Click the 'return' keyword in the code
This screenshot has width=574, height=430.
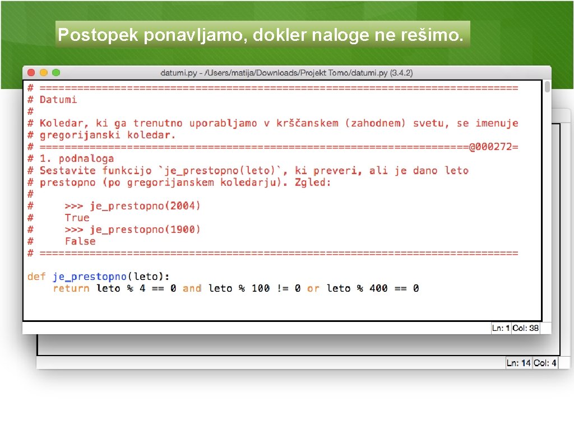coord(71,288)
